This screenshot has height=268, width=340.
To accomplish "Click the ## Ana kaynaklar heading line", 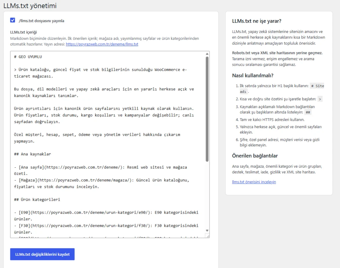I will [x=33, y=154].
